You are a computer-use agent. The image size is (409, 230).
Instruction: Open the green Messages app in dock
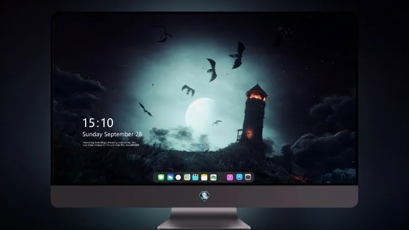[161, 177]
